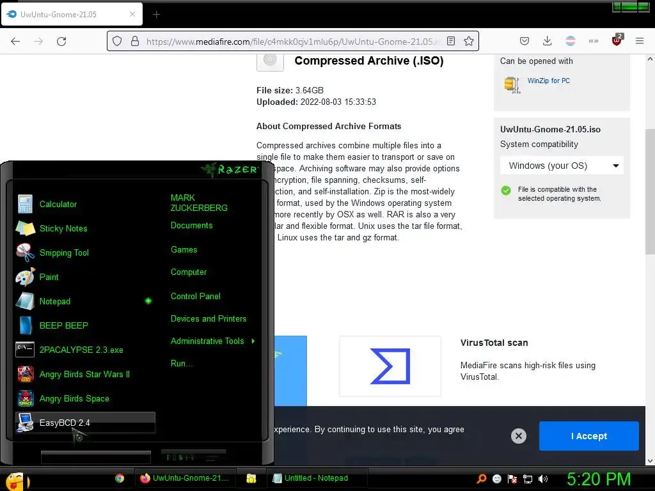
Task: Toggle reader view in address bar
Action: click(x=451, y=41)
